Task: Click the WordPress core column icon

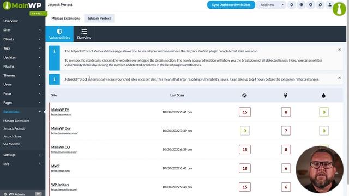Action: [244, 95]
